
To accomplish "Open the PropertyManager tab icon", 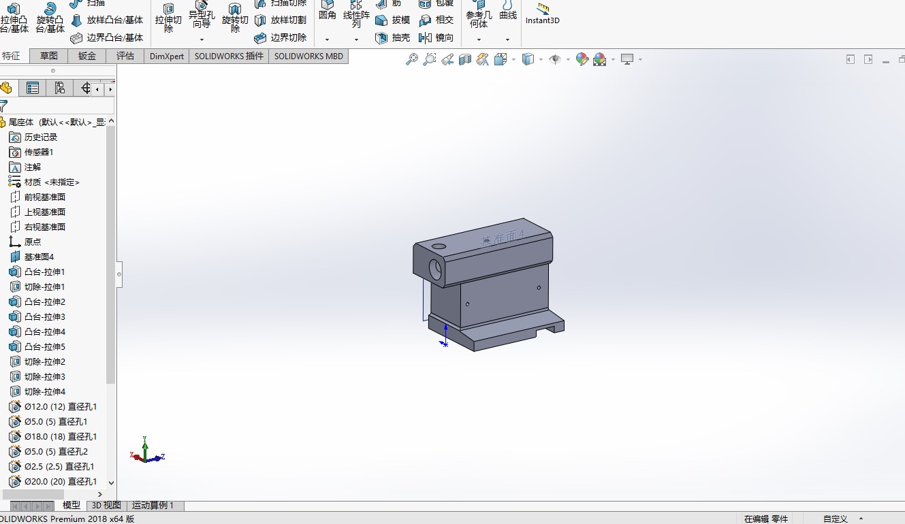I will click(x=32, y=88).
